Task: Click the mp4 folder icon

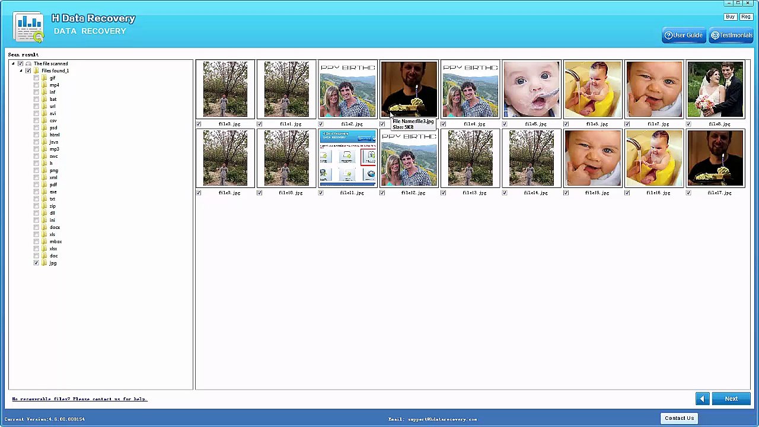Action: tap(44, 85)
